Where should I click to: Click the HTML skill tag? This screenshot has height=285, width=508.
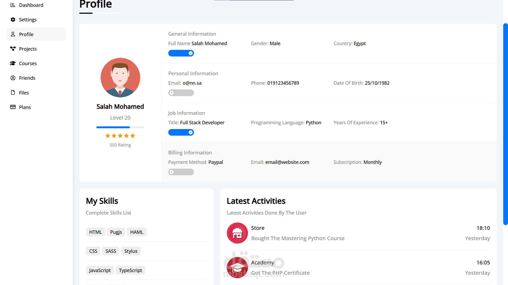coord(95,232)
